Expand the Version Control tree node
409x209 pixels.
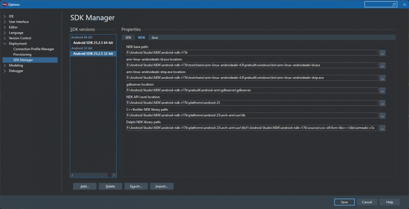4,38
